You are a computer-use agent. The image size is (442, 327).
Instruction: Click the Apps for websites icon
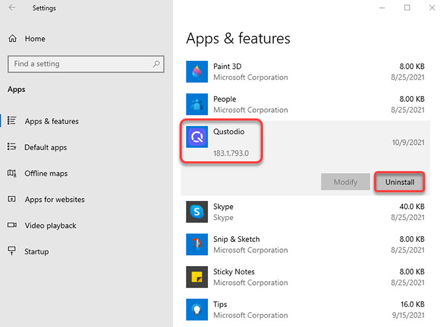tap(12, 199)
